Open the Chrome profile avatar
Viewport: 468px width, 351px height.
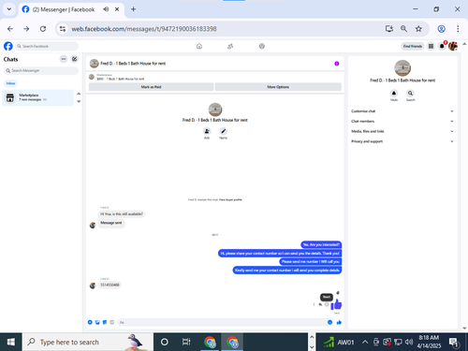click(x=441, y=29)
